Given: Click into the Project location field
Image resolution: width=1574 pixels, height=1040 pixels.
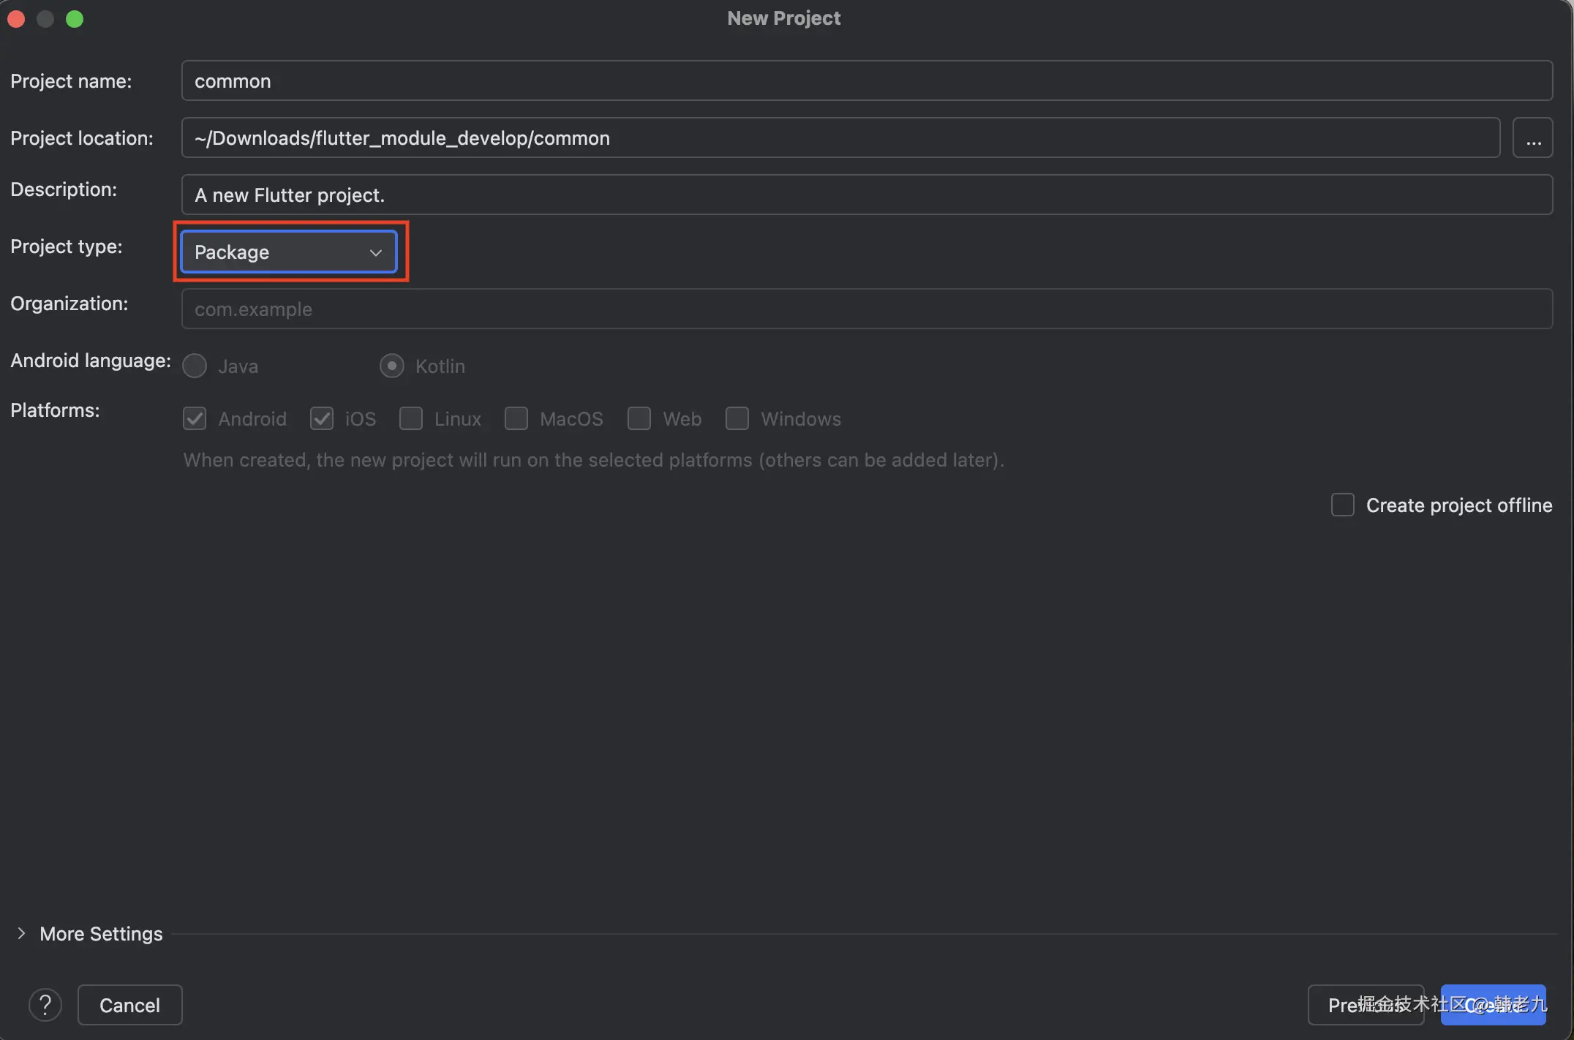Looking at the screenshot, I should click(840, 138).
